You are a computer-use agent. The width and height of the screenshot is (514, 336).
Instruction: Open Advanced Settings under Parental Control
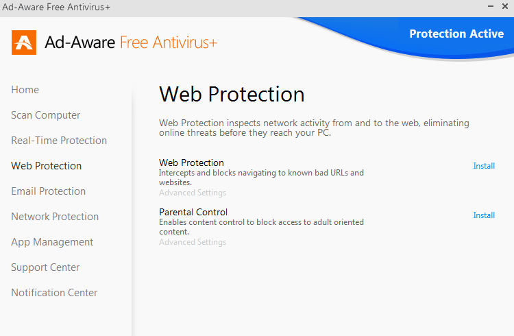point(193,242)
